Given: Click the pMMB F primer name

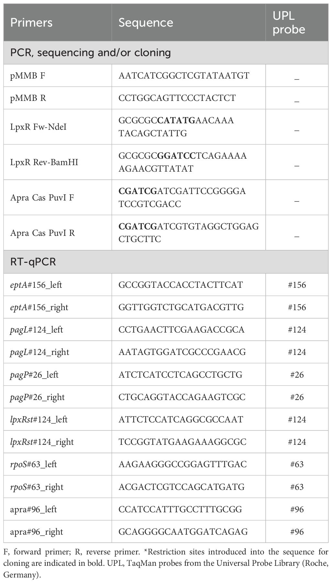Looking at the screenshot, I should [x=28, y=76].
